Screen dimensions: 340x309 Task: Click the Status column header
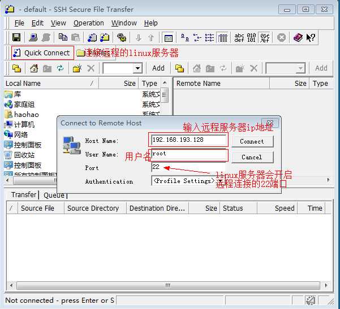[238, 208]
